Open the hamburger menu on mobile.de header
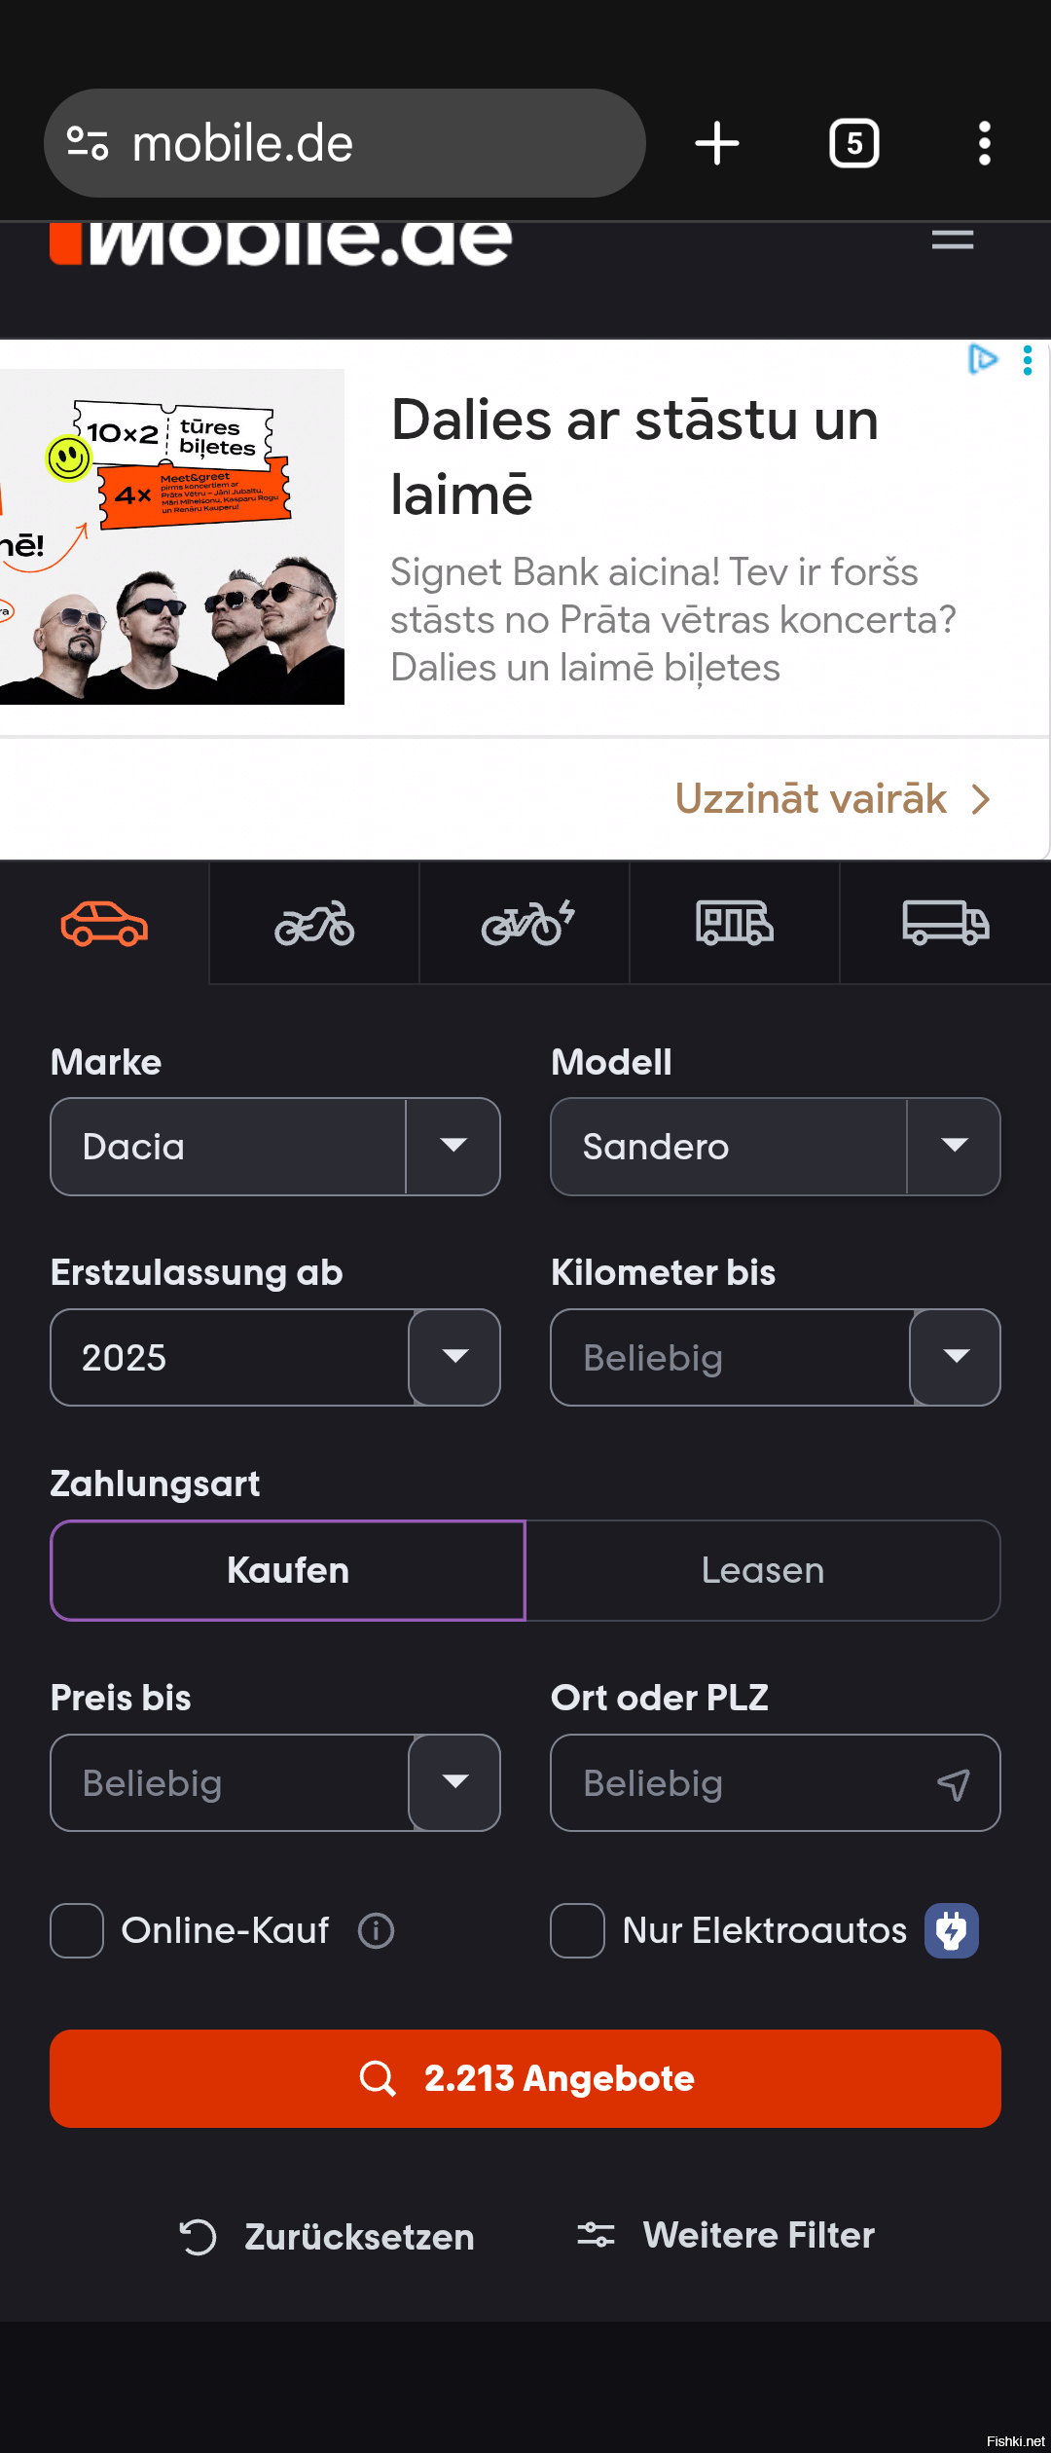The image size is (1051, 2453). click(x=953, y=239)
